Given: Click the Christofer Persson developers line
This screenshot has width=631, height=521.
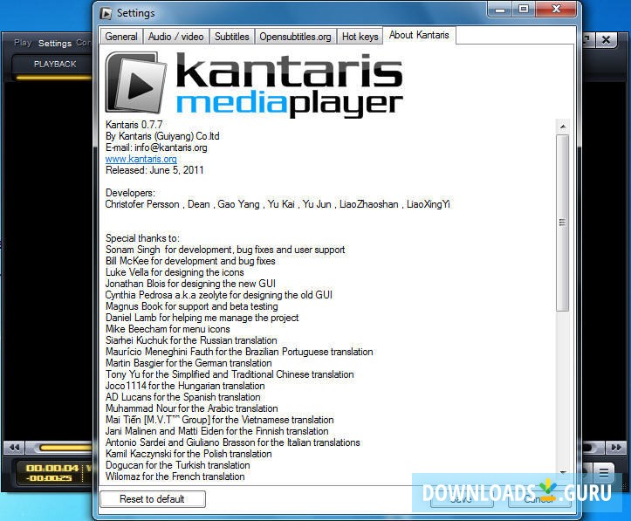Looking at the screenshot, I should (x=278, y=204).
